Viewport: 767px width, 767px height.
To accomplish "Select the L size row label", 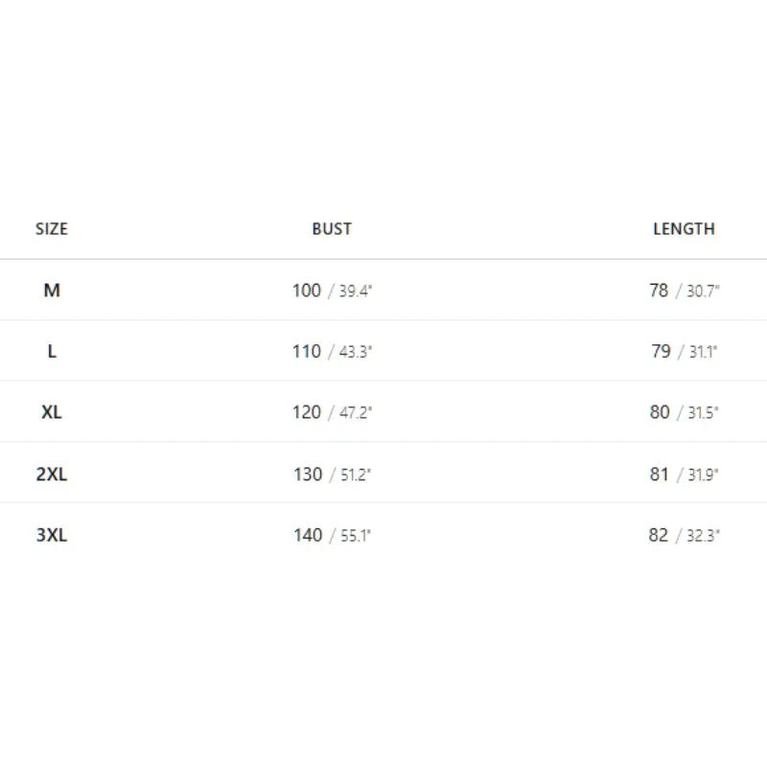I will (x=52, y=351).
